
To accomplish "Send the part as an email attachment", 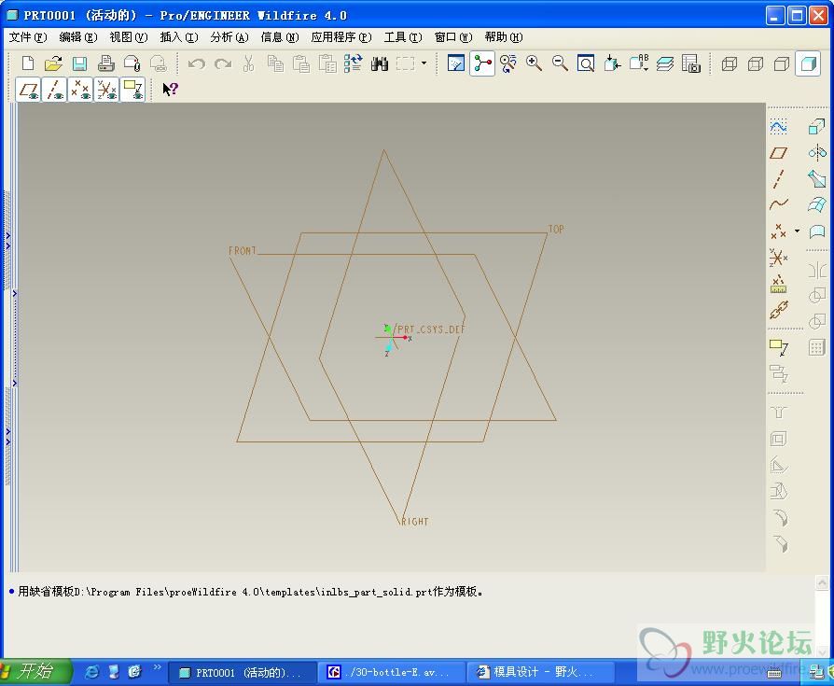I will 132,63.
